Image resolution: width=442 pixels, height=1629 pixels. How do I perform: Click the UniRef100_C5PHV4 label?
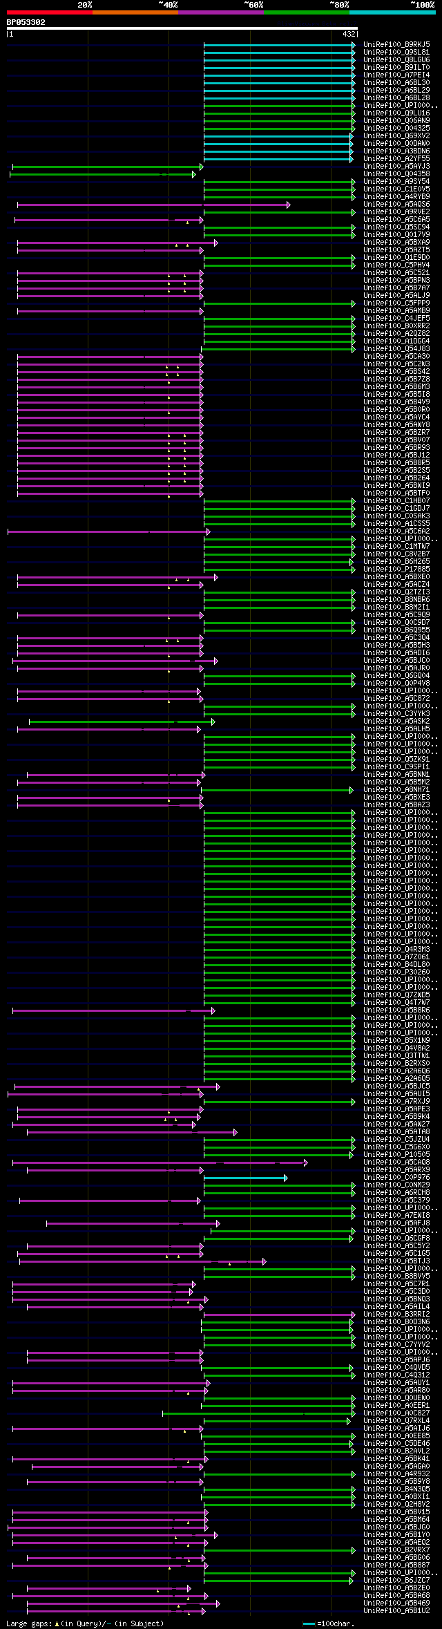point(396,265)
